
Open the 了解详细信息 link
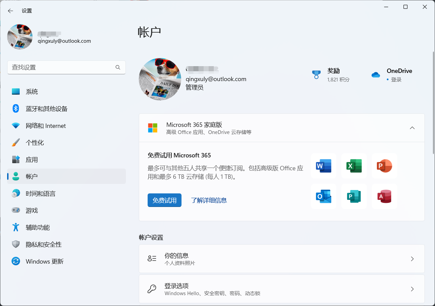pos(209,200)
